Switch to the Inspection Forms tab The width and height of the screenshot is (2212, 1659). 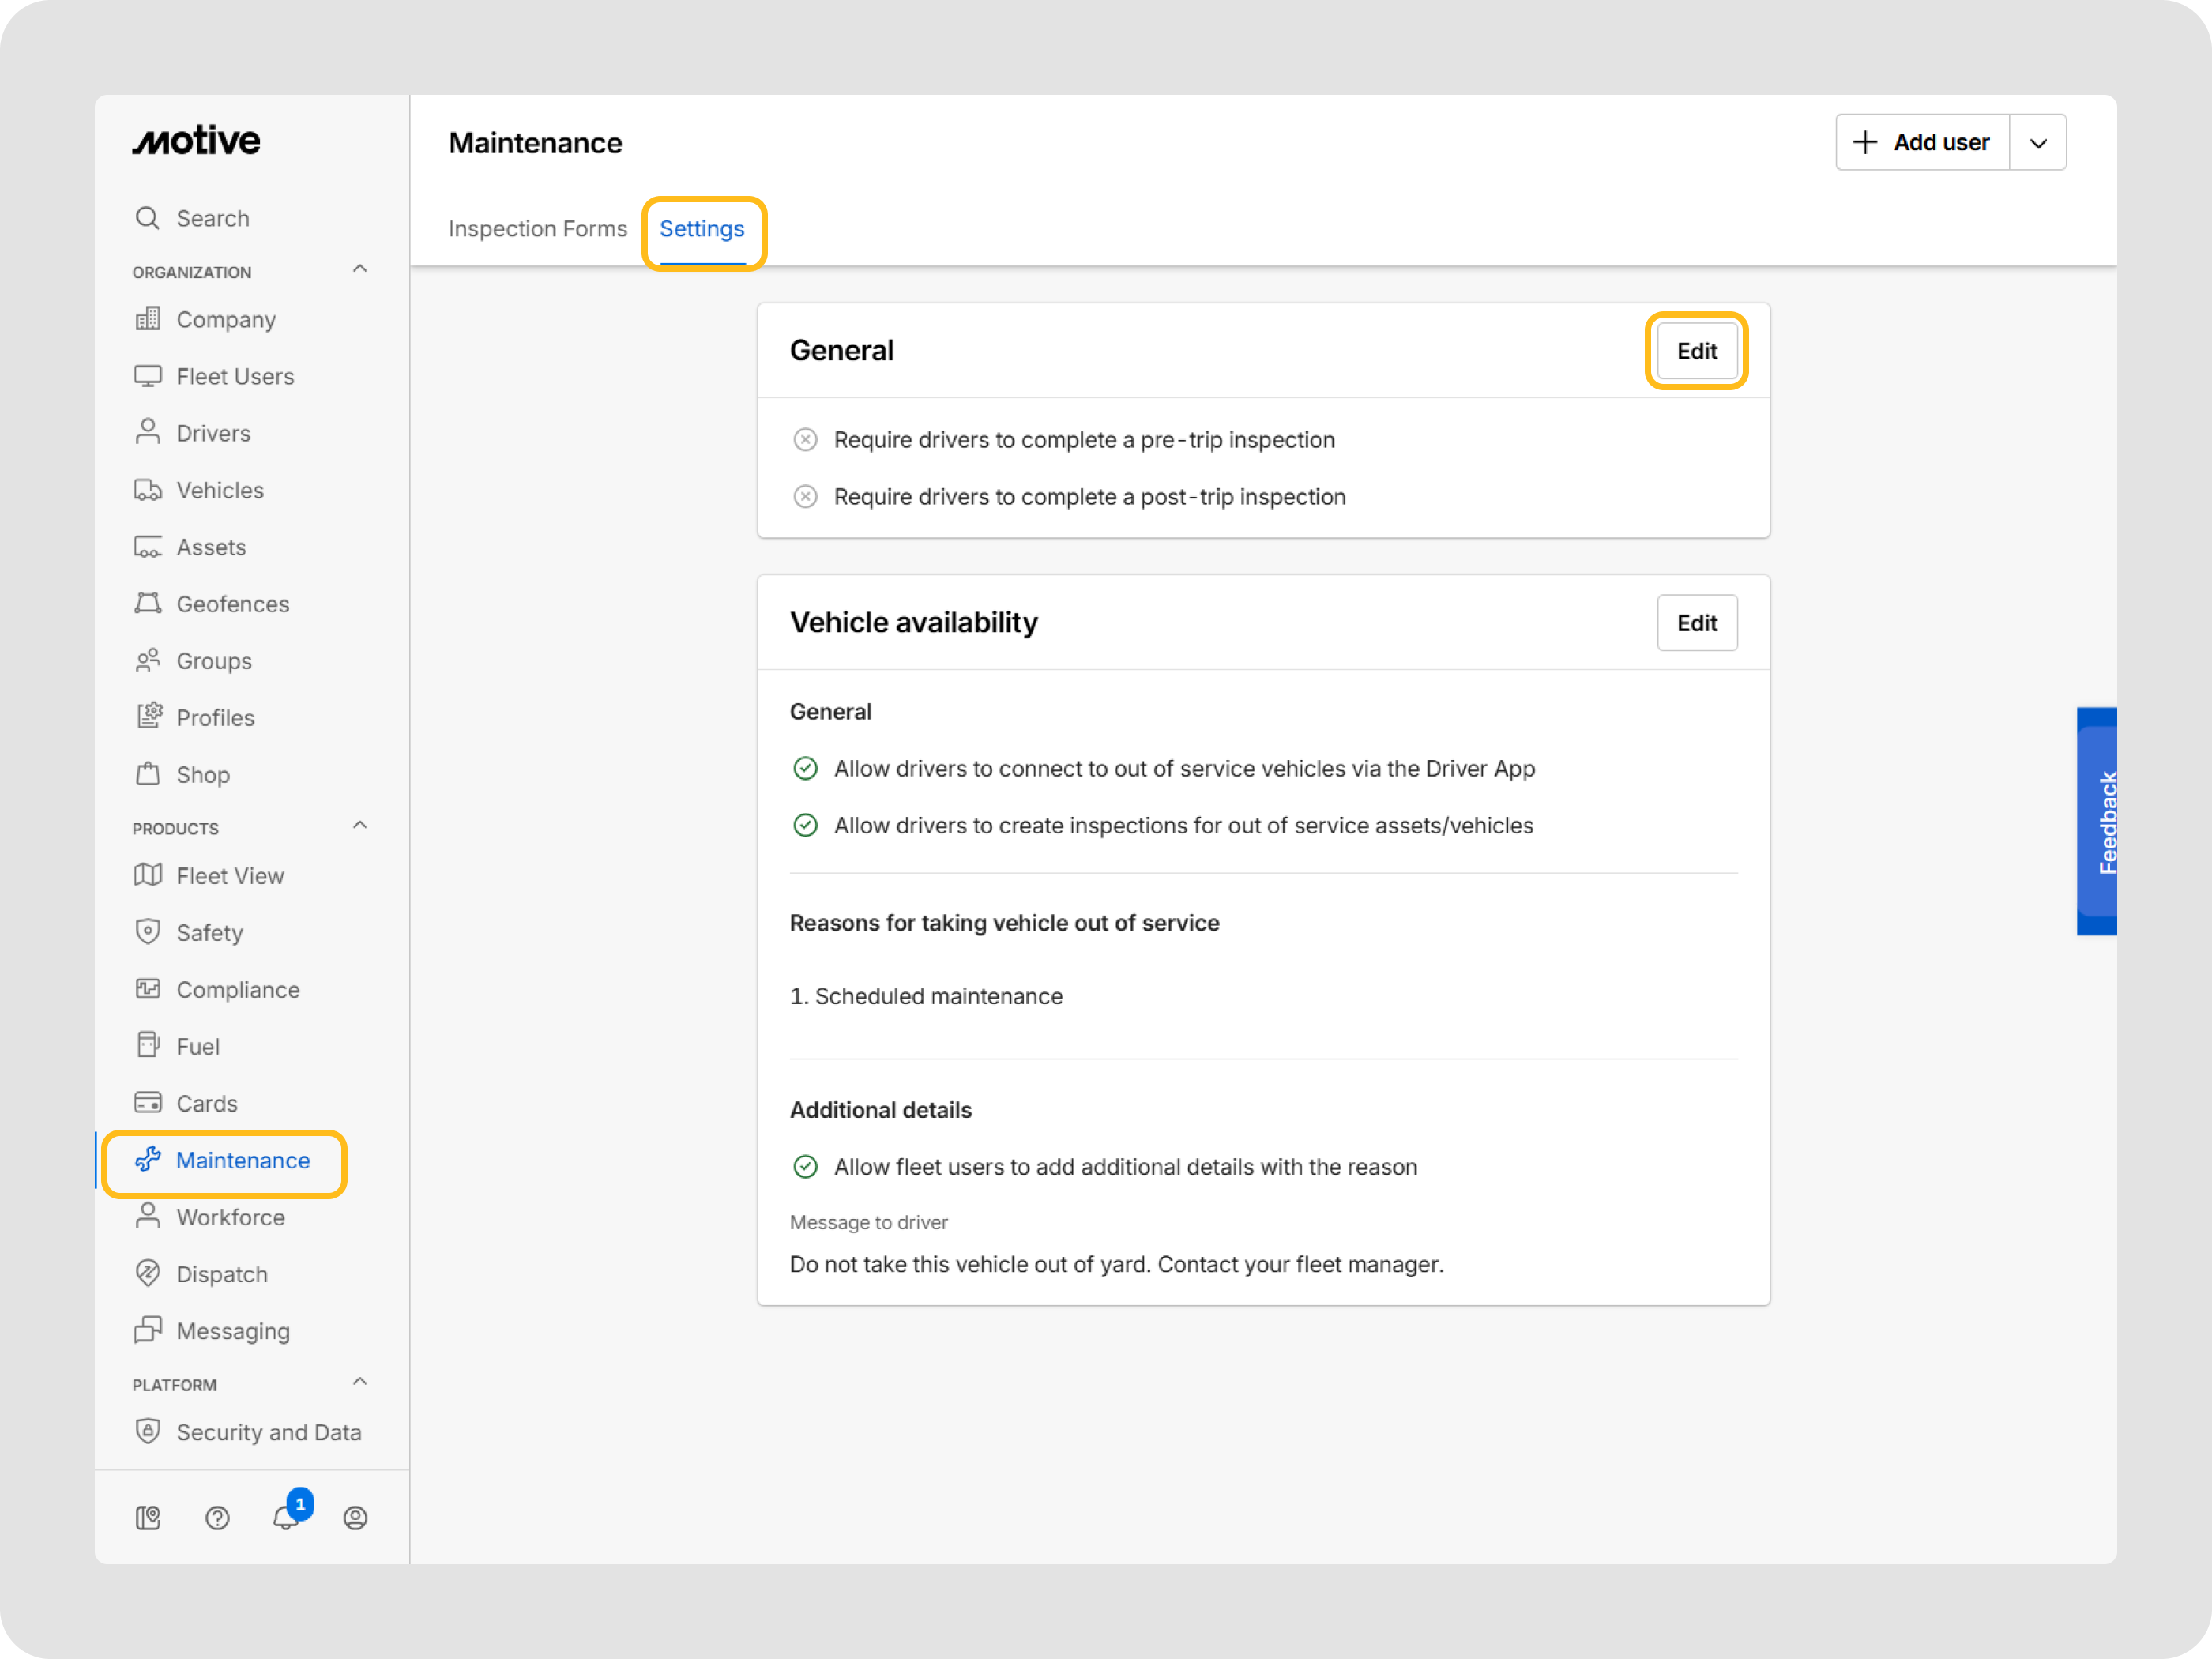click(537, 229)
